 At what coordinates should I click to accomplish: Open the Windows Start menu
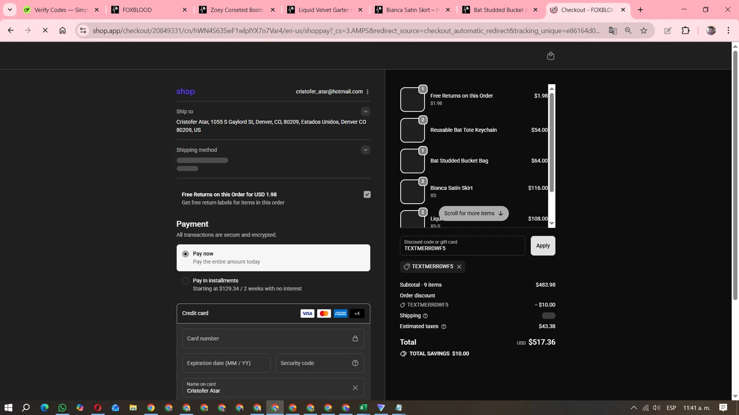click(8, 408)
